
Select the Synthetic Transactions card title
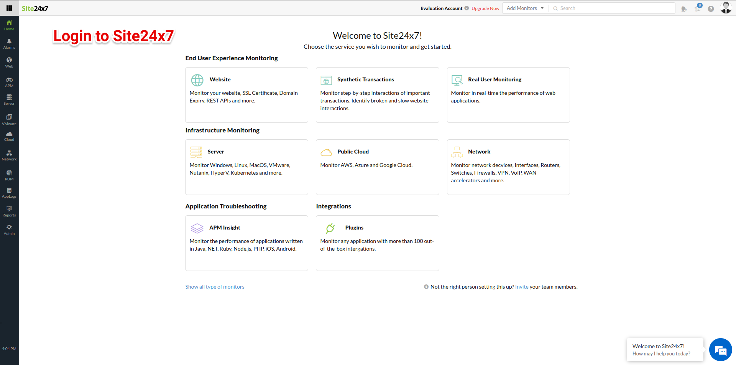(366, 79)
